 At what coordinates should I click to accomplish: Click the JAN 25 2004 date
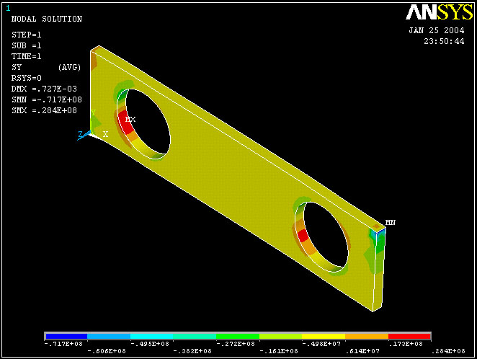tap(436, 30)
